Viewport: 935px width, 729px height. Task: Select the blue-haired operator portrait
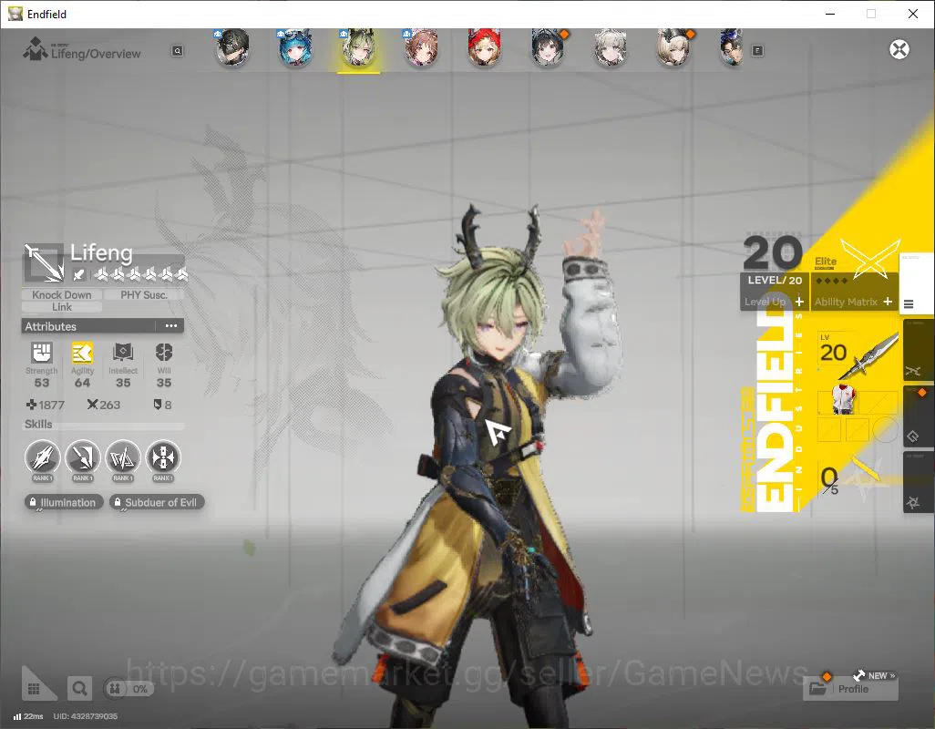(296, 47)
